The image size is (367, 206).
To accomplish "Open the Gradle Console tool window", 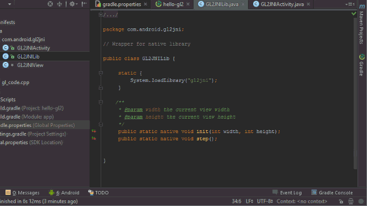I will click(332, 193).
